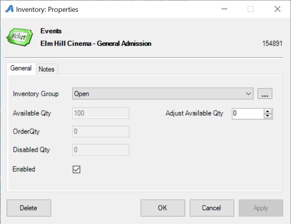
Task: Click the ellipsis browse button beside Inventory Group
Action: (265, 94)
